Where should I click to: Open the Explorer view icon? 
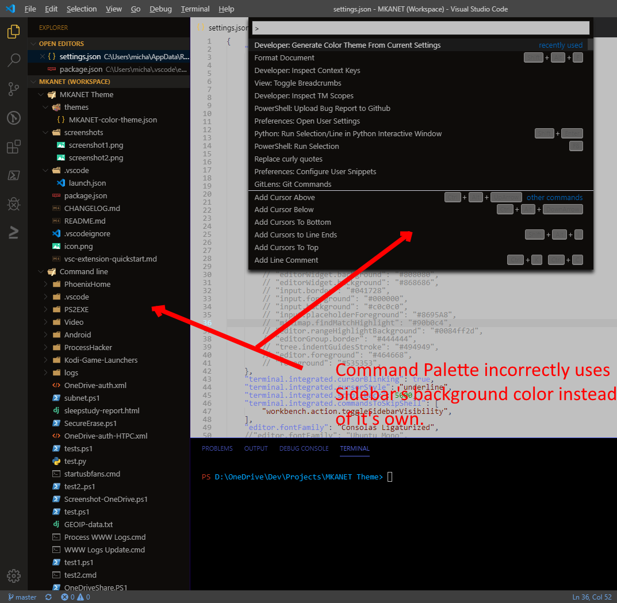point(13,32)
